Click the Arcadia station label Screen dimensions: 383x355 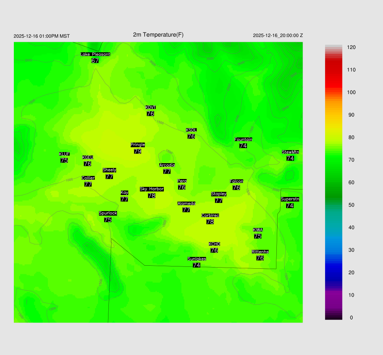tap(167, 165)
